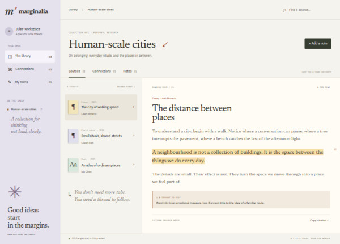Viewport: 340px width, 244px height.
Task: Click the Connections icon in sidebar
Action: click(x=10, y=69)
